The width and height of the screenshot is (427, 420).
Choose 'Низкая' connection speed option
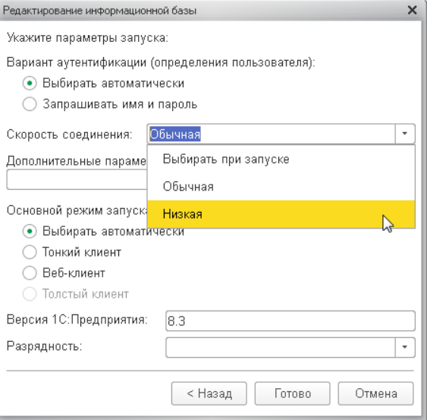point(281,214)
